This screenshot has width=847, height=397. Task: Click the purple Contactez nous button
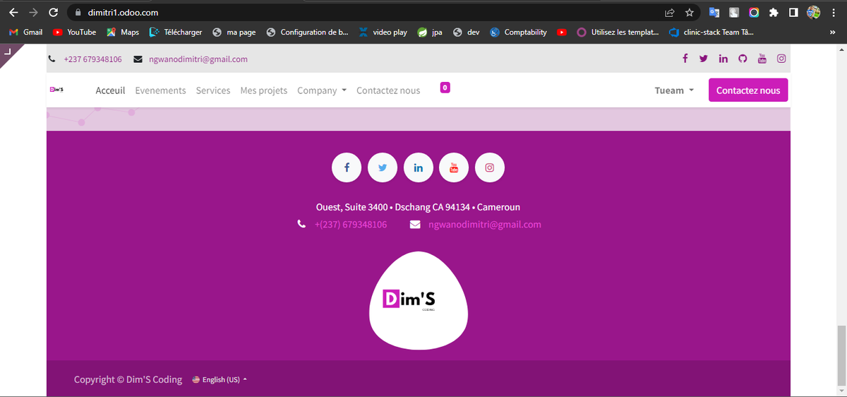748,90
